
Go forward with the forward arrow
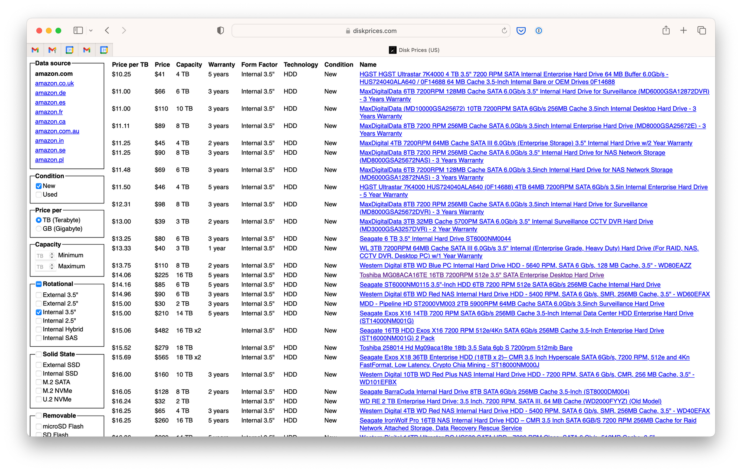point(124,30)
